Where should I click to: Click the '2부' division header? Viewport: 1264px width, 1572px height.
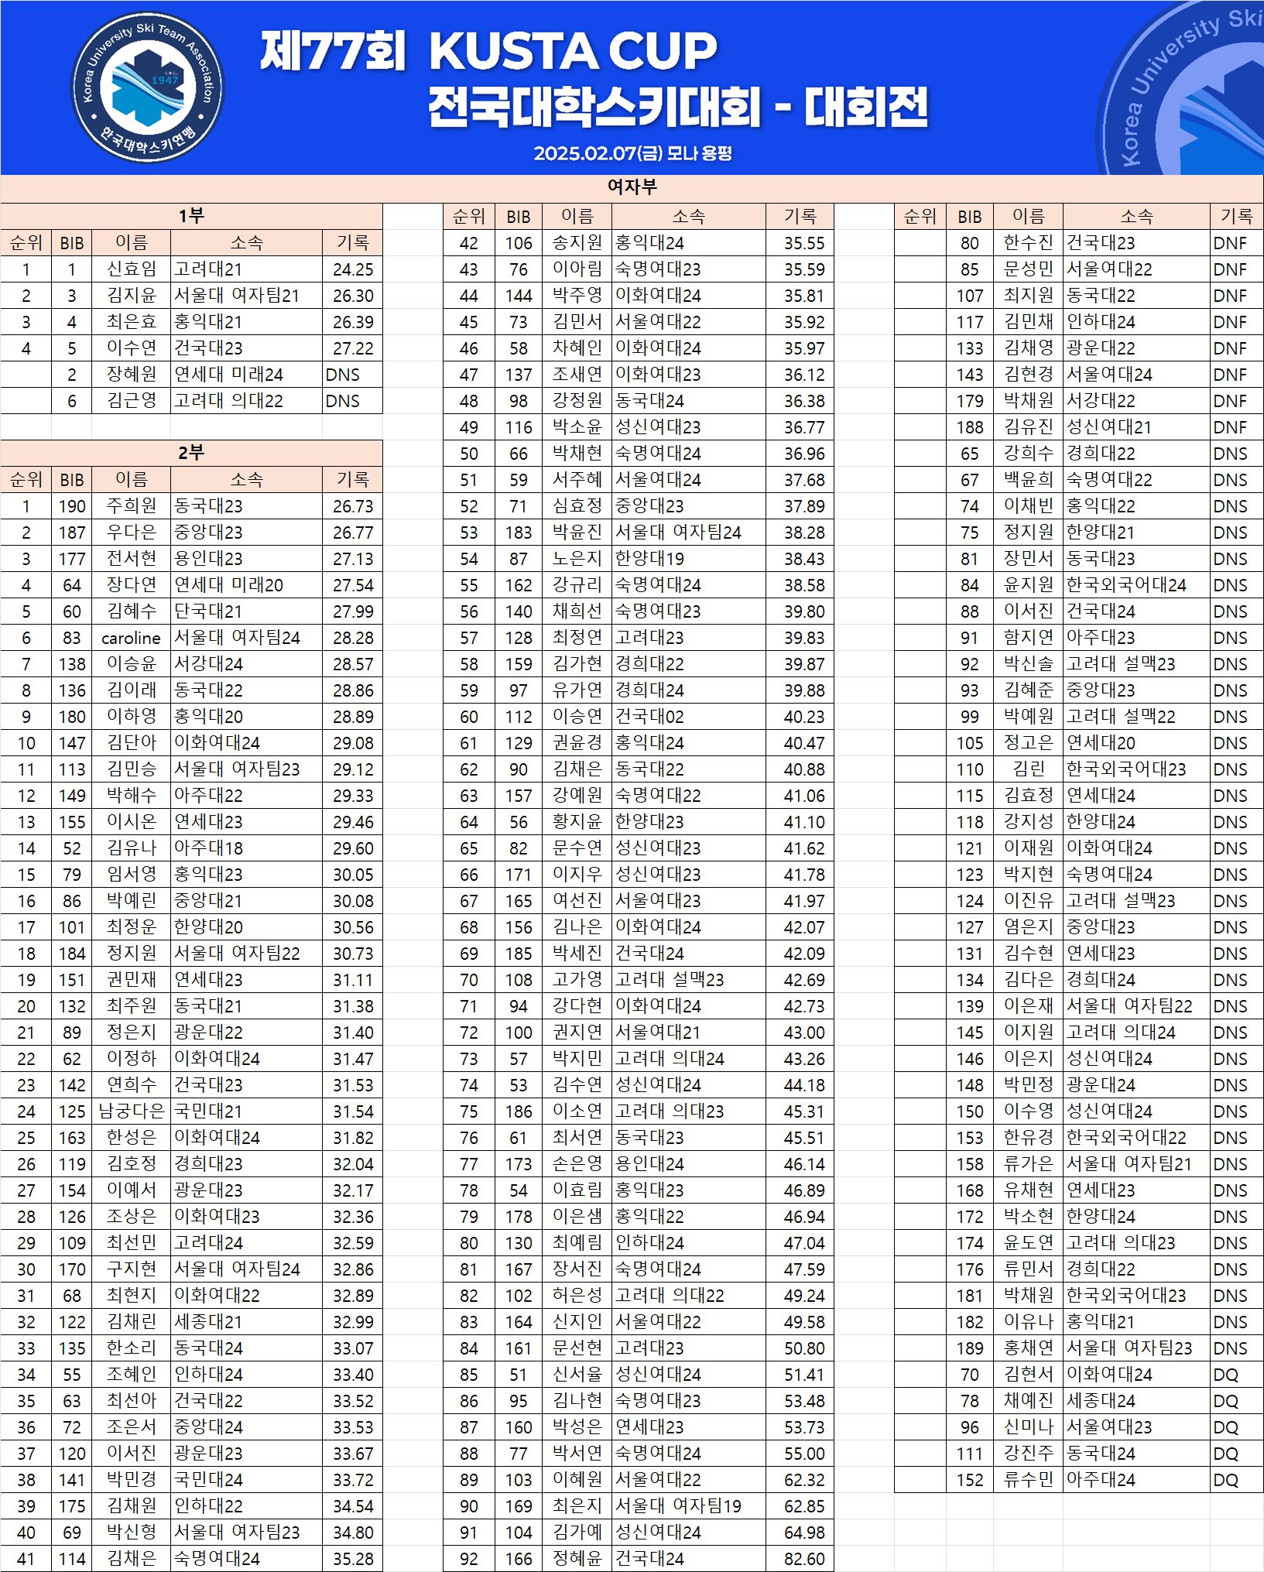tap(191, 453)
